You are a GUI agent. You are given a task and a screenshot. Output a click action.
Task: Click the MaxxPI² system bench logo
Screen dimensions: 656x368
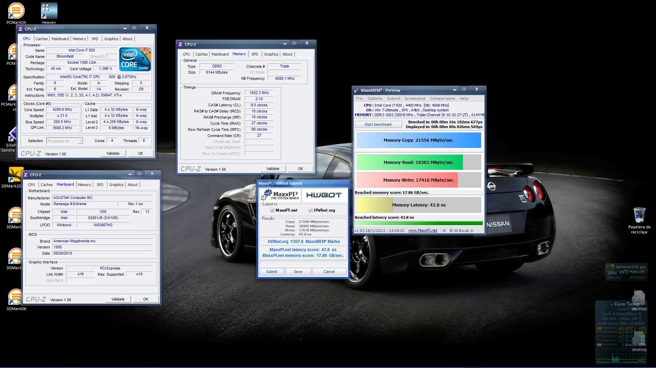(280, 195)
